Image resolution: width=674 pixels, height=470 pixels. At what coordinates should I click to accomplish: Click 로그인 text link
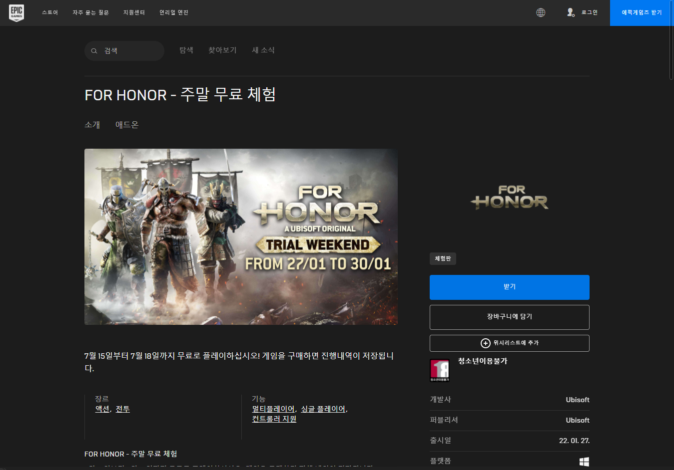coord(590,12)
